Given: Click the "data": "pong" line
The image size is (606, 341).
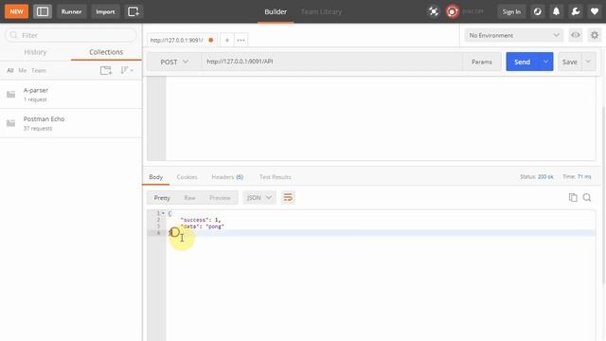Looking at the screenshot, I should point(202,226).
